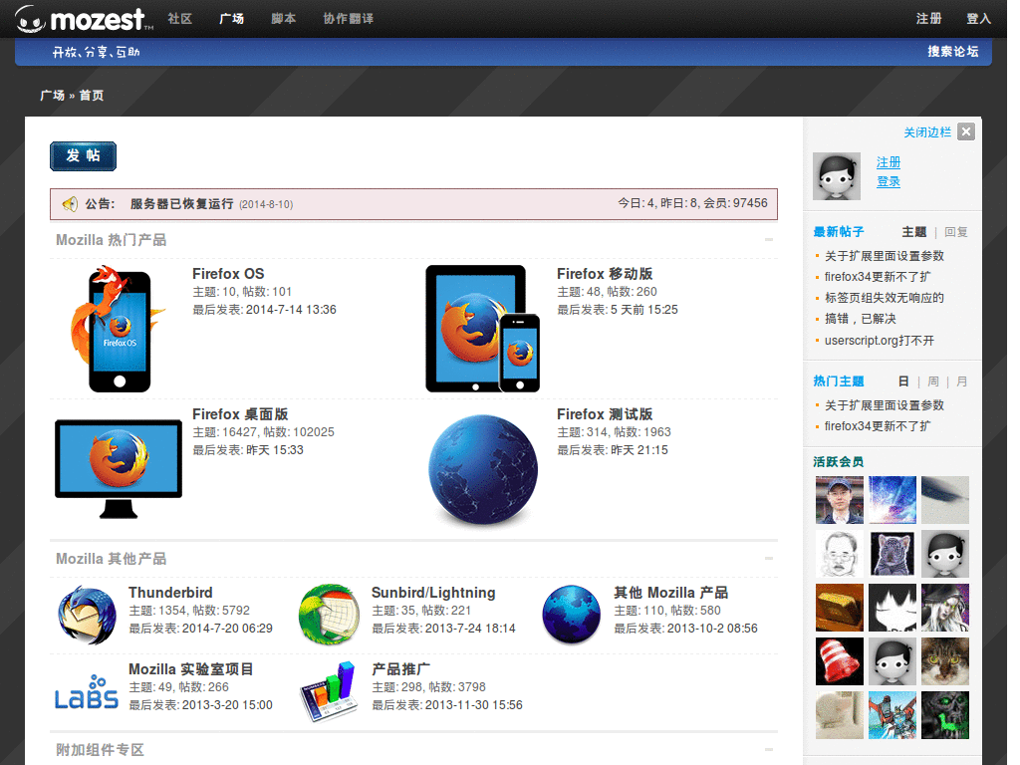The width and height of the screenshot is (1020, 765).
Task: Select the Mozilla 实验室项目 Labs icon
Action: coord(86,690)
